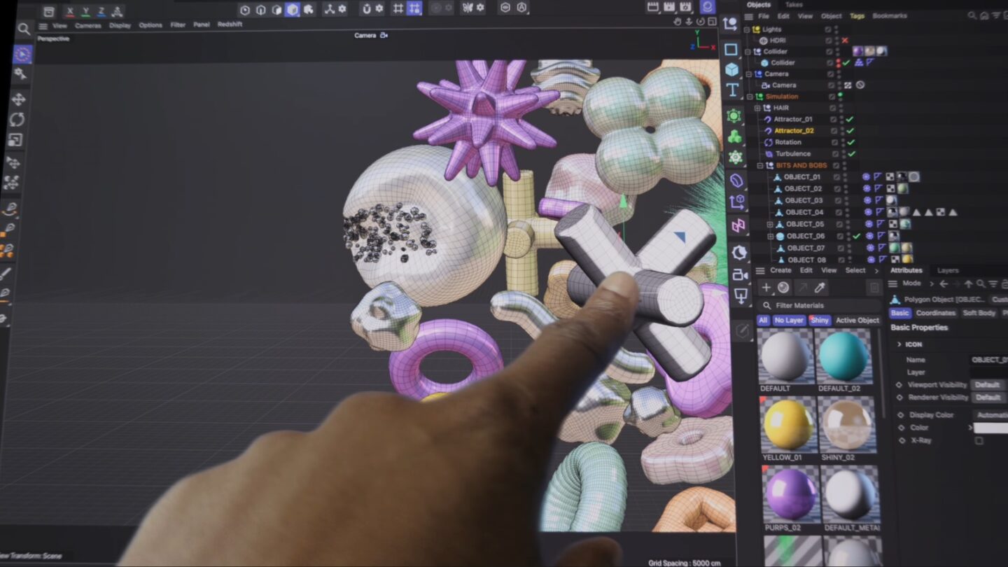The width and height of the screenshot is (1008, 567).
Task: Click the green cloner MoGraph icon
Action: [734, 136]
